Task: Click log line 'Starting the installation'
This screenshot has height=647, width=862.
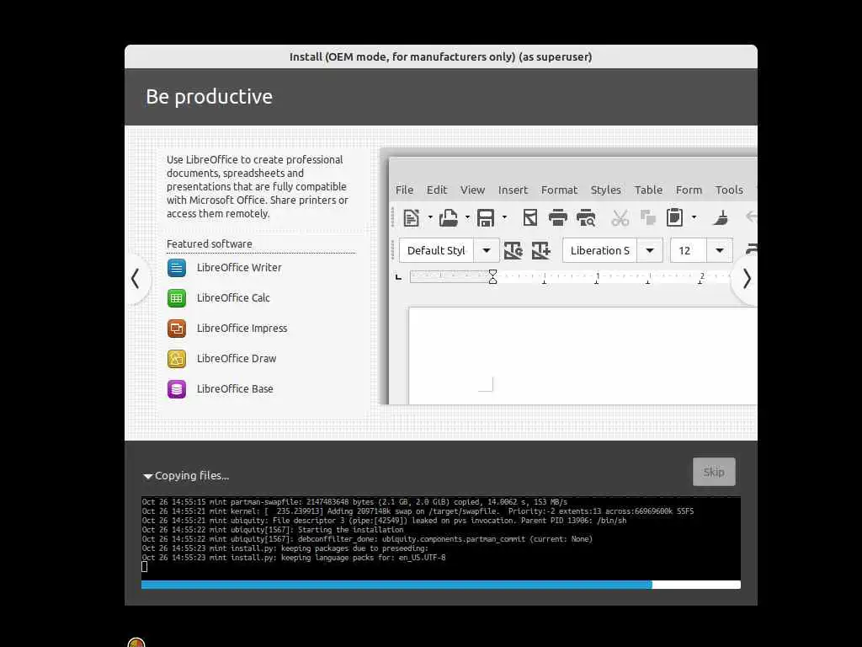Action: tap(273, 530)
